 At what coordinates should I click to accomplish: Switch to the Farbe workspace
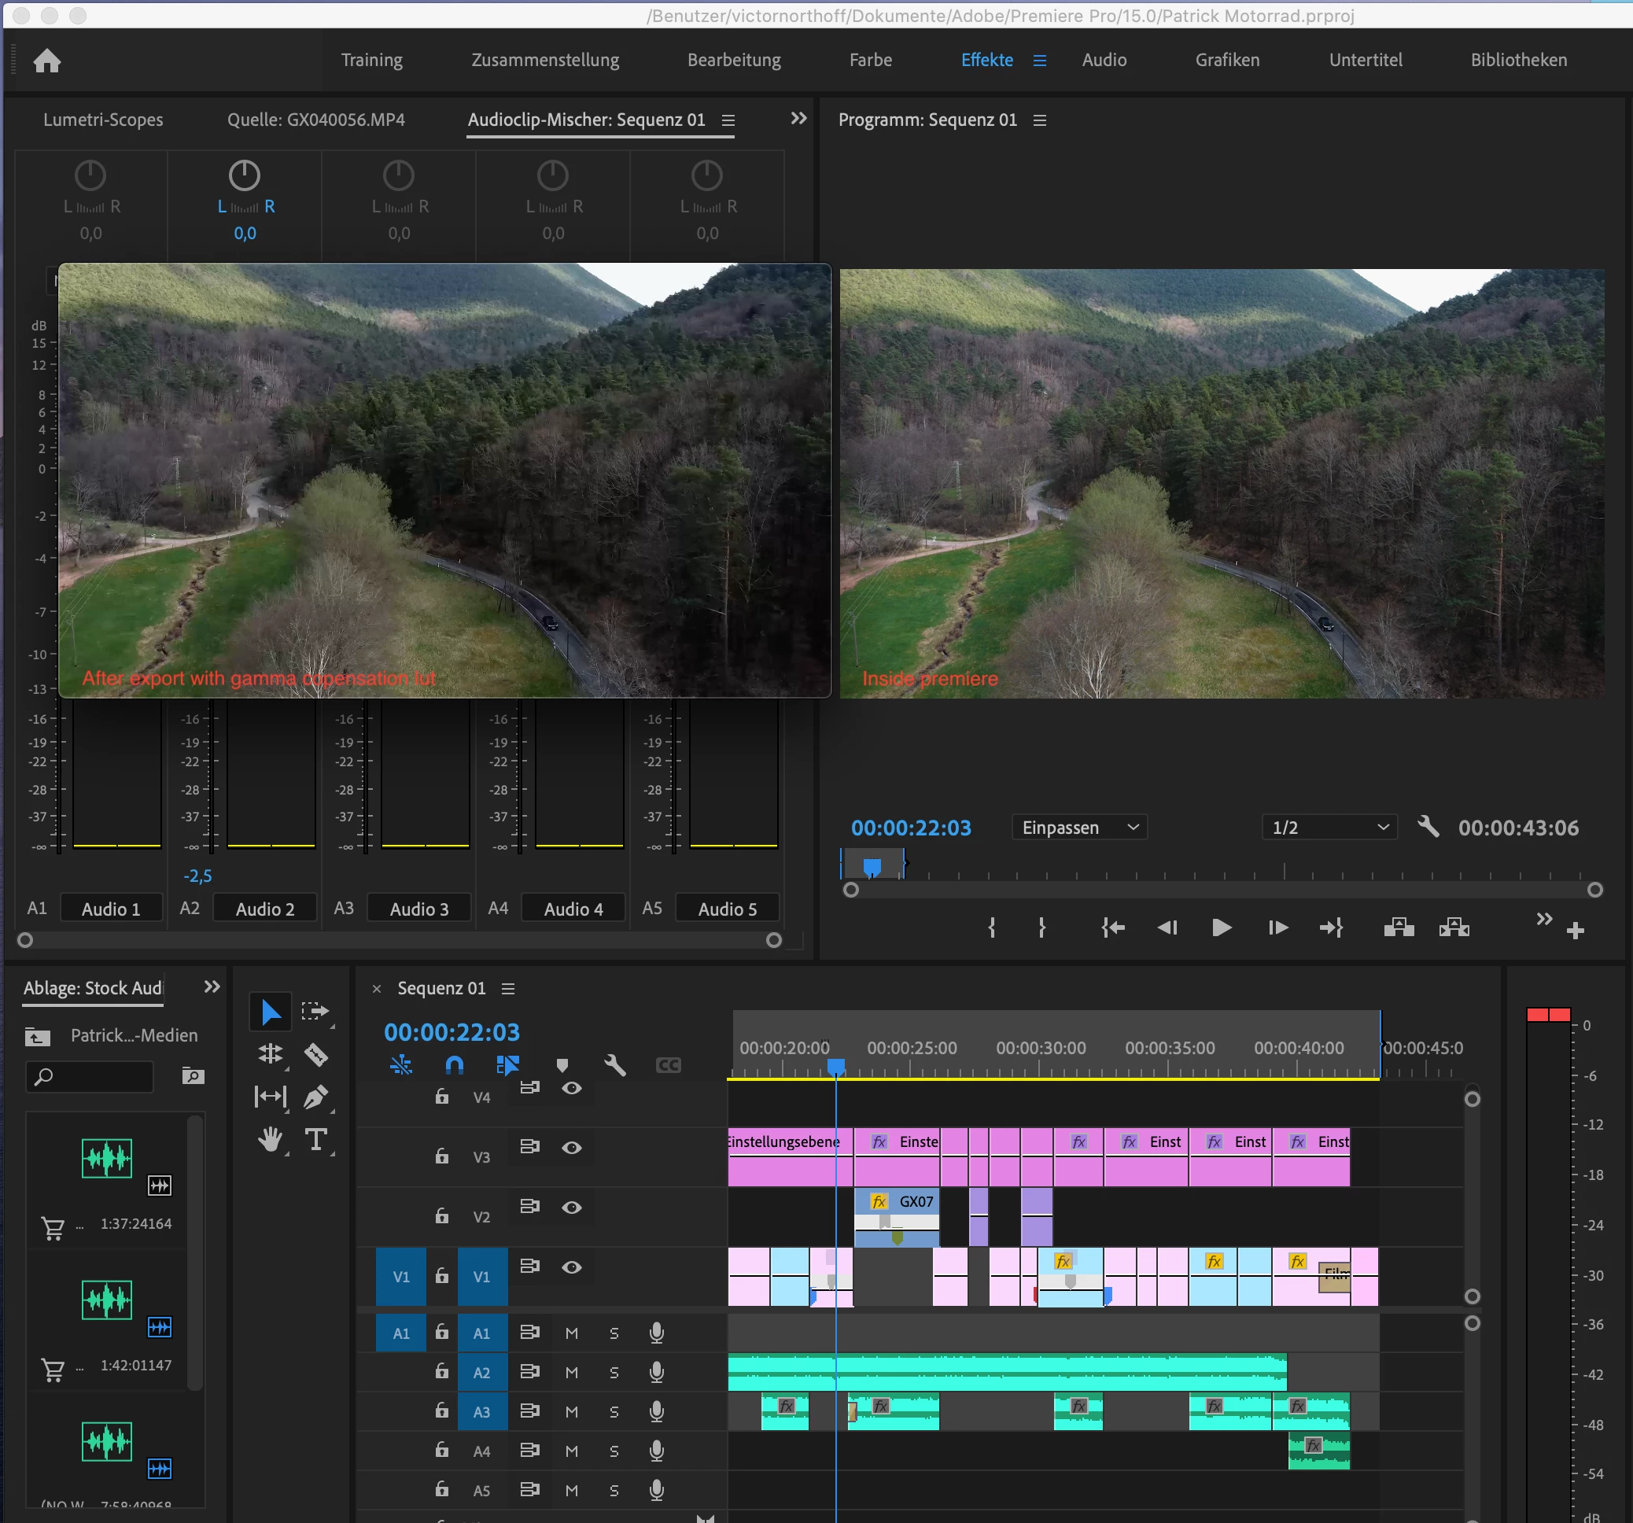870,60
